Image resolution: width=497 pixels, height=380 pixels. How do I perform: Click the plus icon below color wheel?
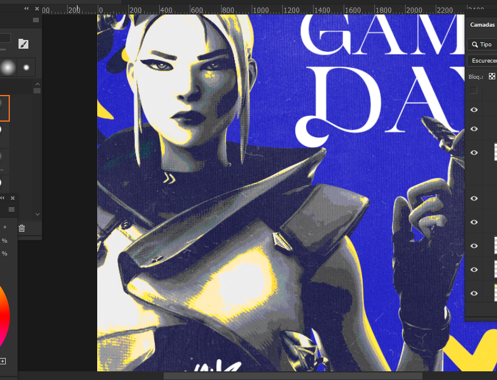pyautogui.click(x=2, y=361)
